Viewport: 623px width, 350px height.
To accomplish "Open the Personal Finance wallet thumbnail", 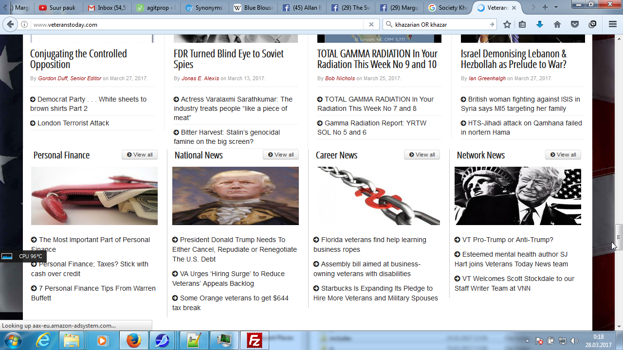I will 94,196.
